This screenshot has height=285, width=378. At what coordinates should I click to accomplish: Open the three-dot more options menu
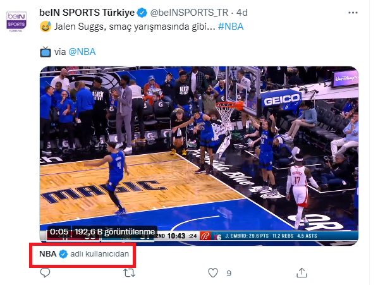[x=353, y=13]
